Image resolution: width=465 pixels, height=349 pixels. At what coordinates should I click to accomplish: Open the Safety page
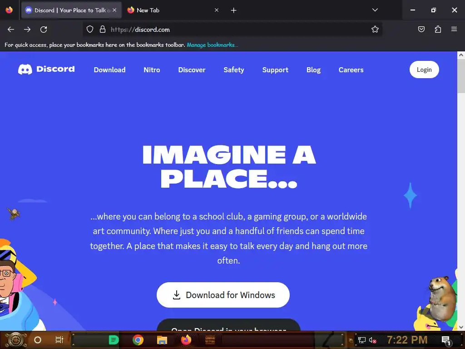click(x=234, y=70)
